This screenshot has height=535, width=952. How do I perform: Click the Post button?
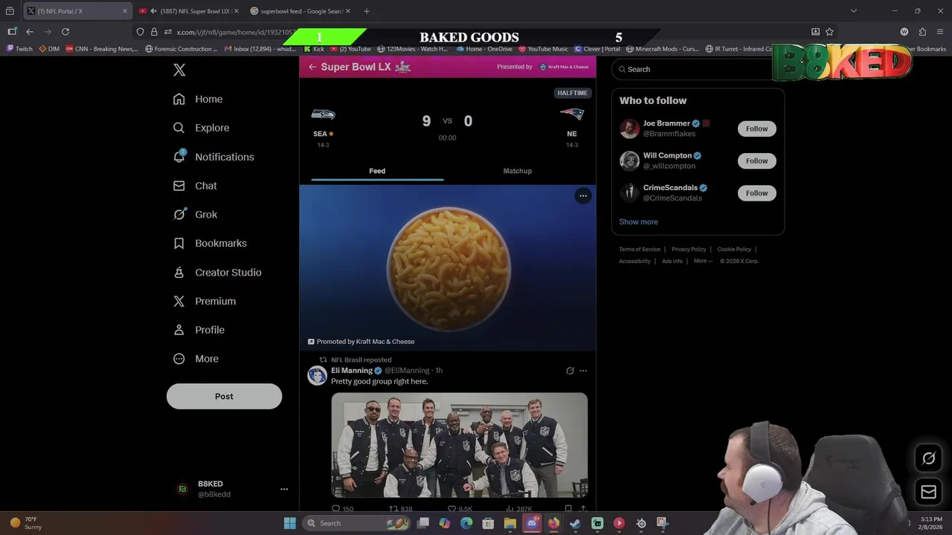tap(224, 396)
